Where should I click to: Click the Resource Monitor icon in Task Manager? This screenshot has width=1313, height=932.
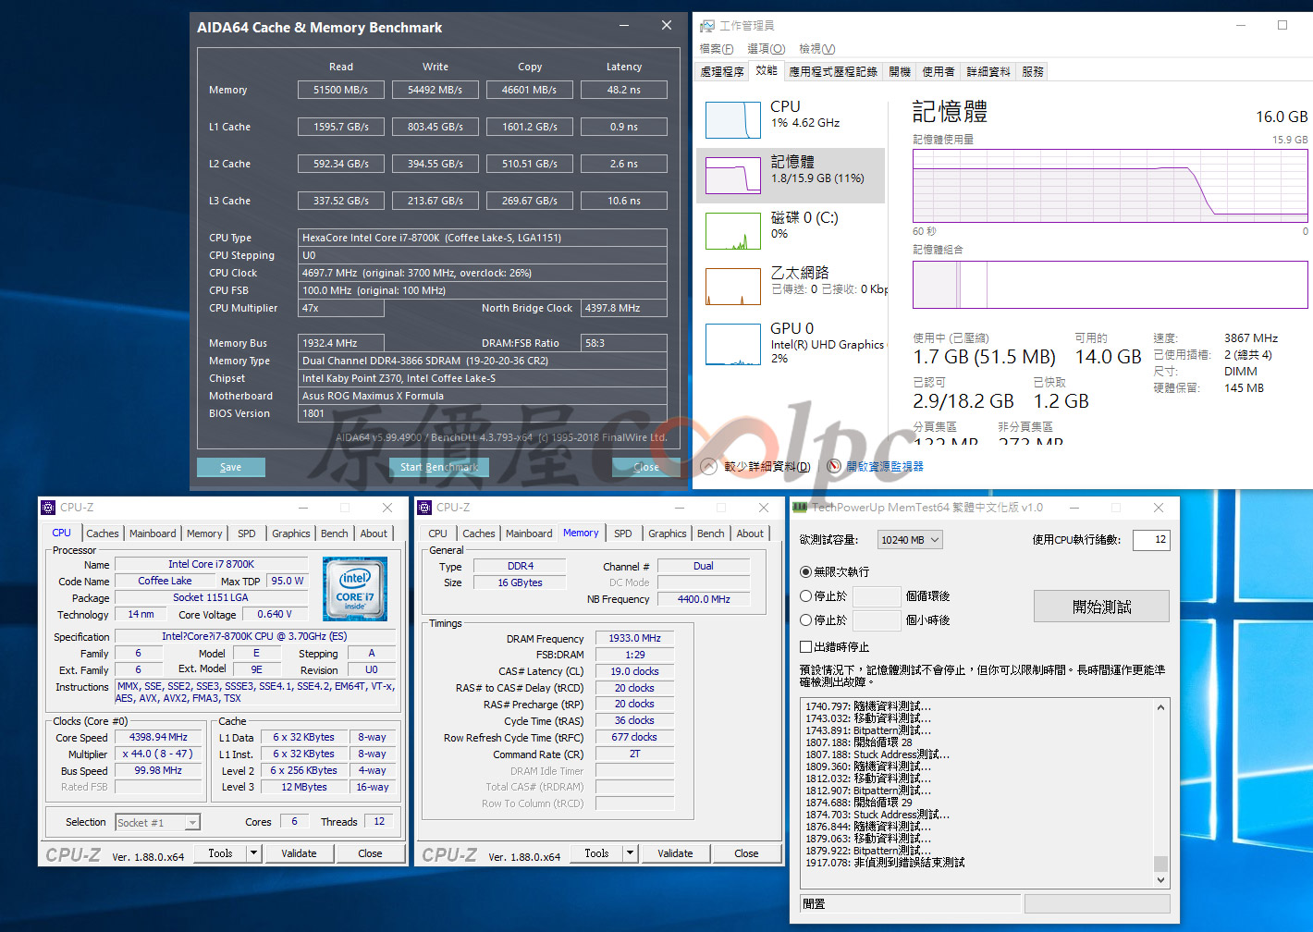(834, 466)
